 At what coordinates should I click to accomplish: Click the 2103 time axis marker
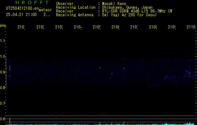pyautogui.click(x=59, y=27)
